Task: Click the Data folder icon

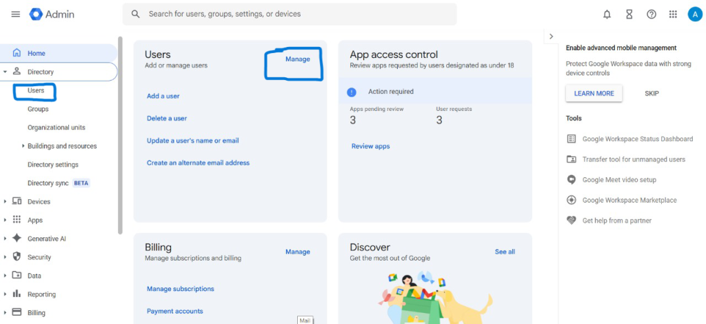Action: (17, 275)
